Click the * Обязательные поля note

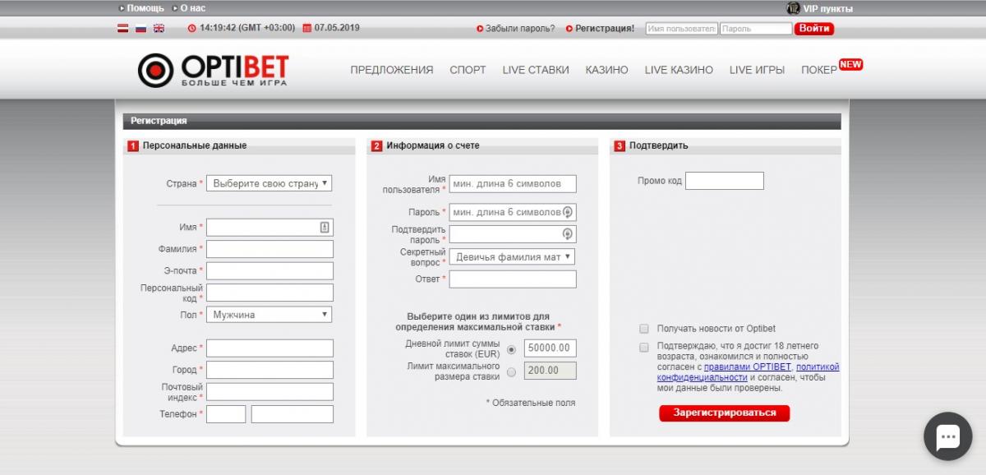(x=531, y=403)
